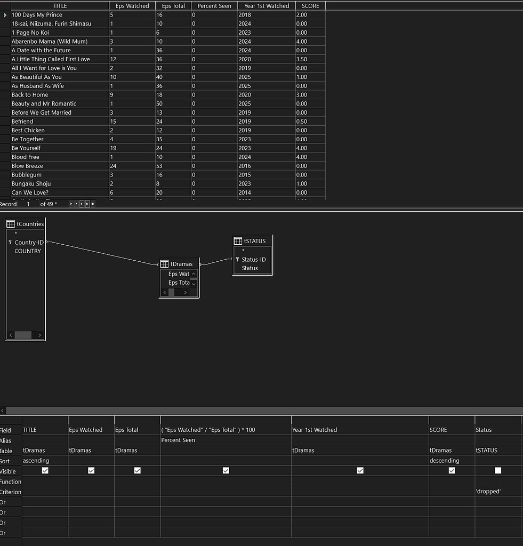523x546 pixels.
Task: Click the tDramas table window icon
Action: [164, 264]
